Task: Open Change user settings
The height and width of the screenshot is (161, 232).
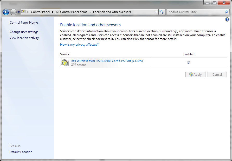Action: (x=24, y=32)
